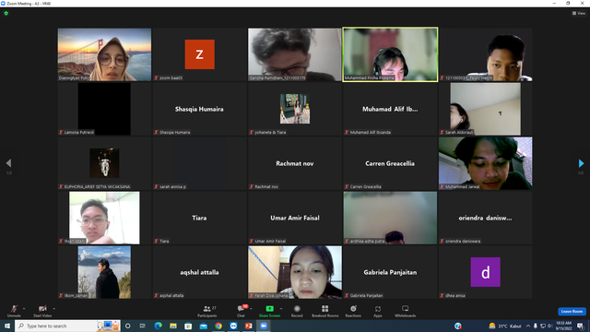The height and width of the screenshot is (332, 590).
Task: Select the Lamona Putriesti black video tile
Action: [x=104, y=109]
